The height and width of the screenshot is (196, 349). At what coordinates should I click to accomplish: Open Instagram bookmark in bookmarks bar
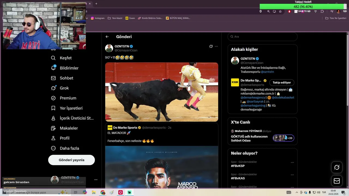coord(98,18)
